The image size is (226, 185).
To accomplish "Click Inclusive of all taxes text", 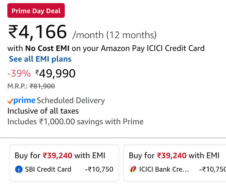I will (43, 111).
